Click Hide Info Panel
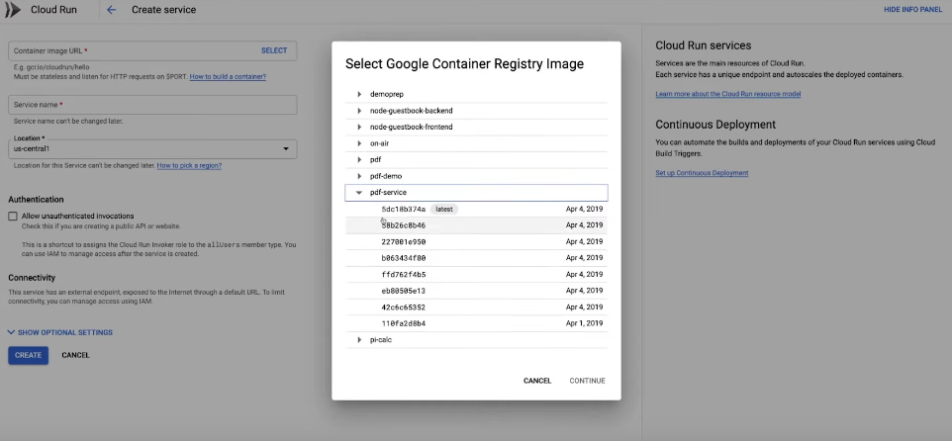The width and height of the screenshot is (952, 441). tap(912, 10)
